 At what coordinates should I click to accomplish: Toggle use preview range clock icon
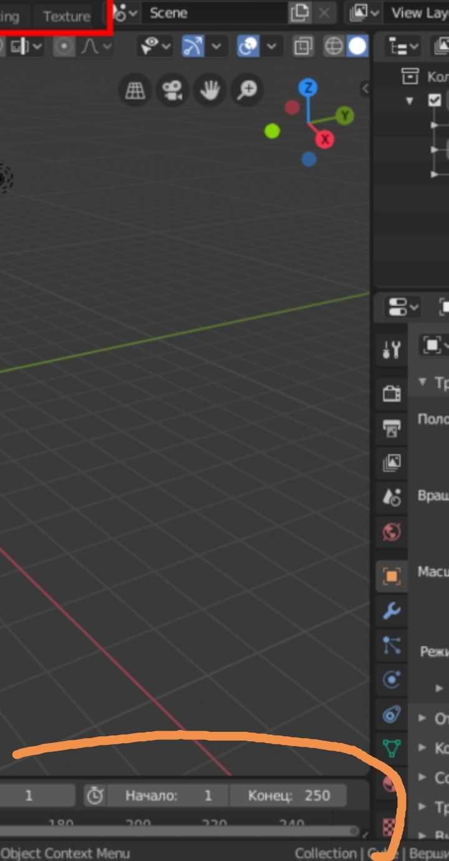(x=94, y=795)
